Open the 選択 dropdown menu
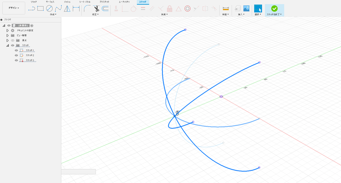Image resolution: width=341 pixels, height=183 pixels. [x=258, y=14]
